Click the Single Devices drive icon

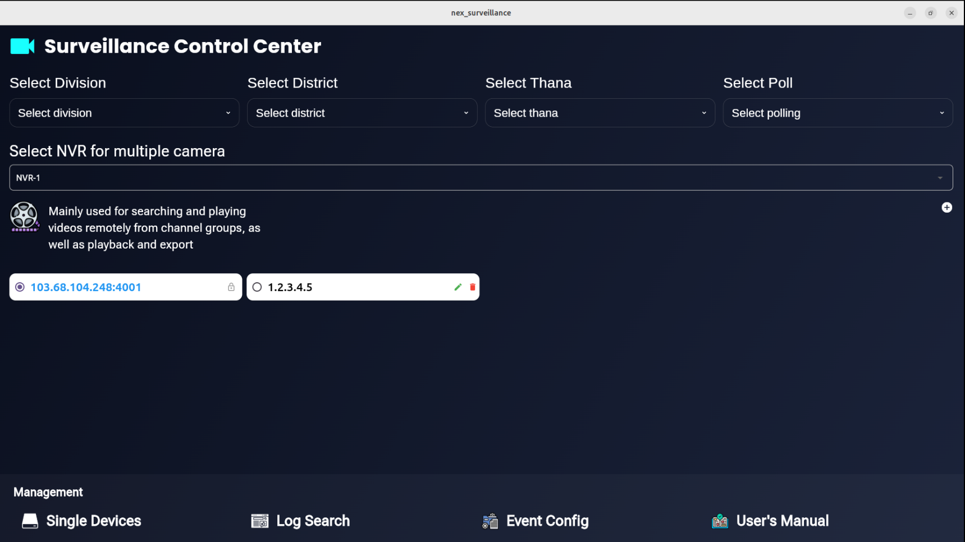click(x=30, y=521)
